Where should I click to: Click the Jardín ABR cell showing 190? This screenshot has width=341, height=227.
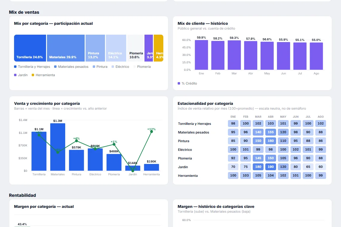[x=270, y=167]
